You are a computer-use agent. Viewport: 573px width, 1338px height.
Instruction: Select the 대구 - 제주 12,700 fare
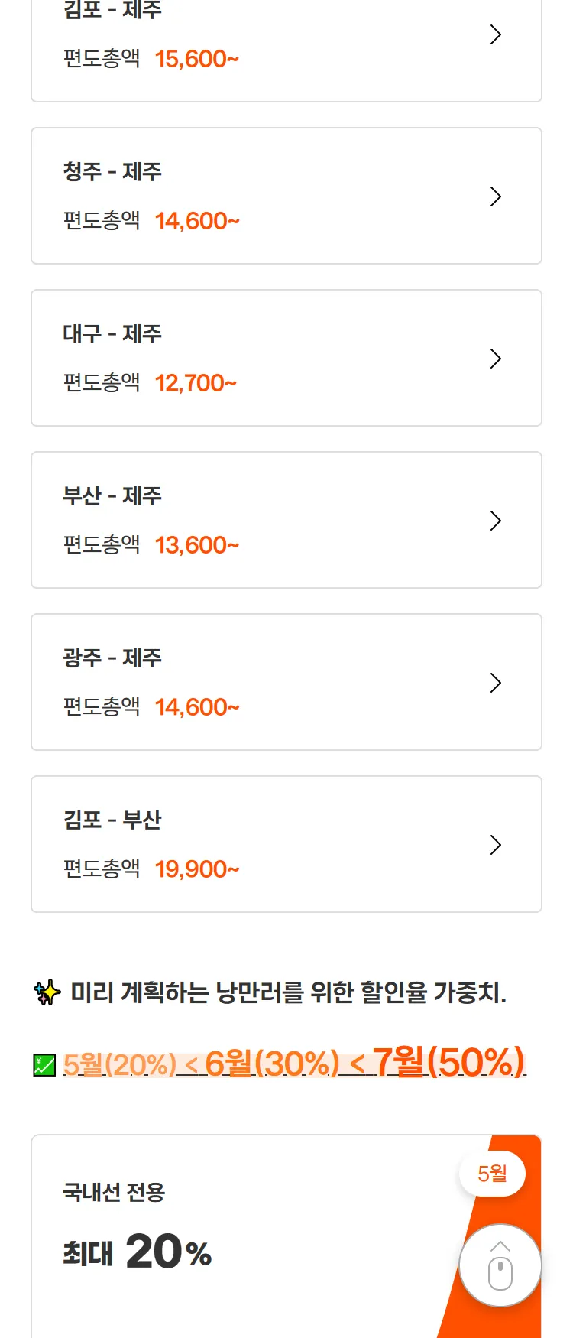pyautogui.click(x=196, y=382)
